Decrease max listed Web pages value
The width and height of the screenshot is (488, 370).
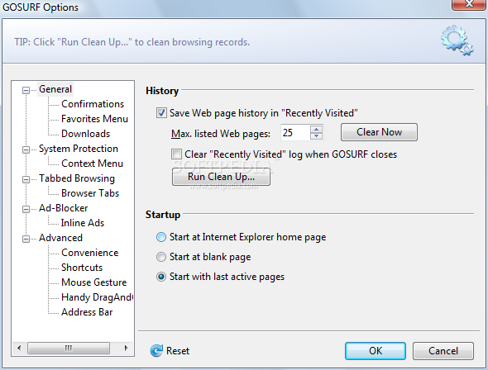point(316,135)
